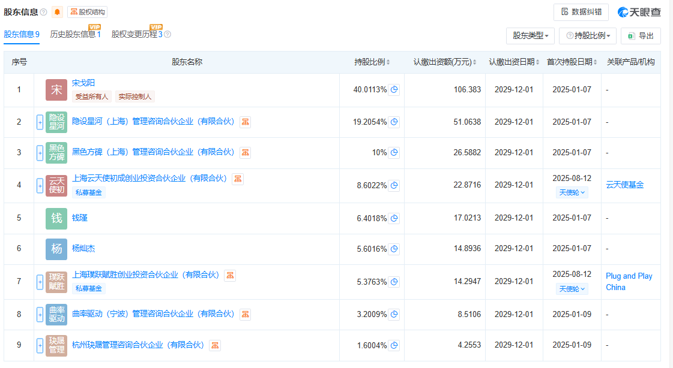Open pie chart icon for 10% shareholding
This screenshot has height=368, width=673.
(394, 153)
